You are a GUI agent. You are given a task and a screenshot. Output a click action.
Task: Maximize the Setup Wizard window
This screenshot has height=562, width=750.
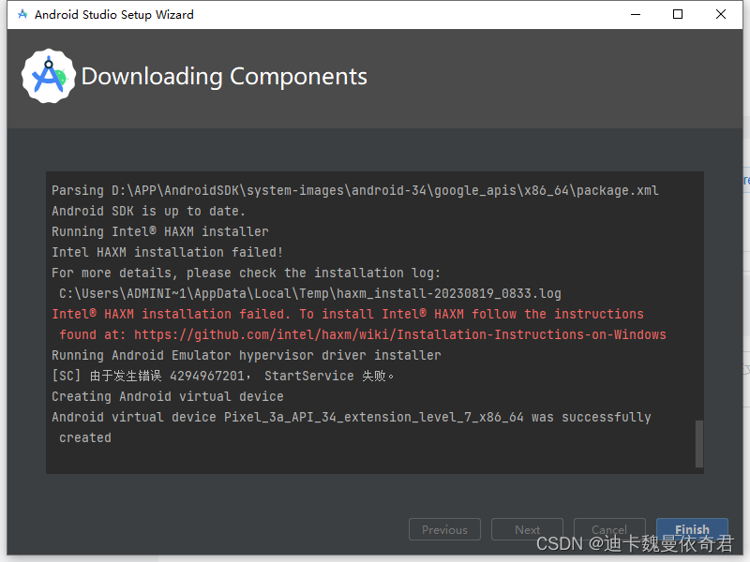pyautogui.click(x=677, y=14)
